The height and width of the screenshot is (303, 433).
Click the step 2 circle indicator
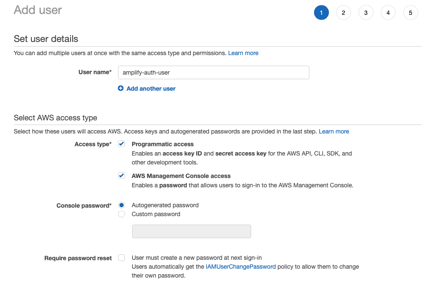click(x=343, y=12)
